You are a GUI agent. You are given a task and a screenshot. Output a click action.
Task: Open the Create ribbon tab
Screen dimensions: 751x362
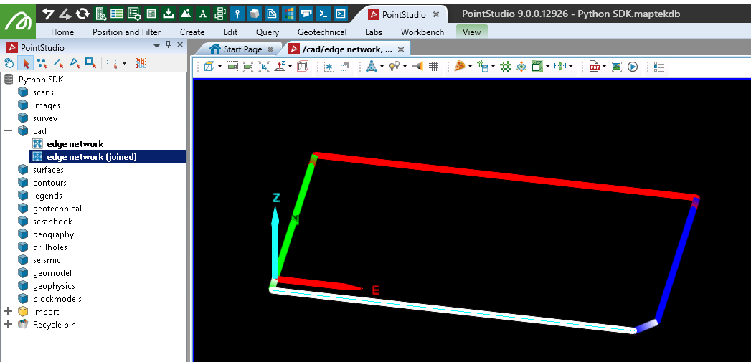pos(192,32)
